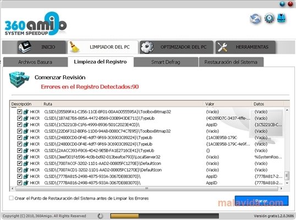Uncheck the 2AACC393 TypeLib entry
296x220 pixels.
19,150
